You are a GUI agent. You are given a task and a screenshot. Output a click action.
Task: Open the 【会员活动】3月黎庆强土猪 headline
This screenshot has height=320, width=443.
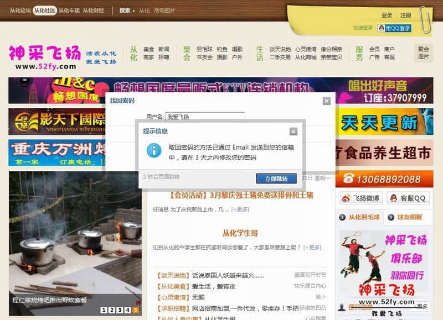click(241, 195)
